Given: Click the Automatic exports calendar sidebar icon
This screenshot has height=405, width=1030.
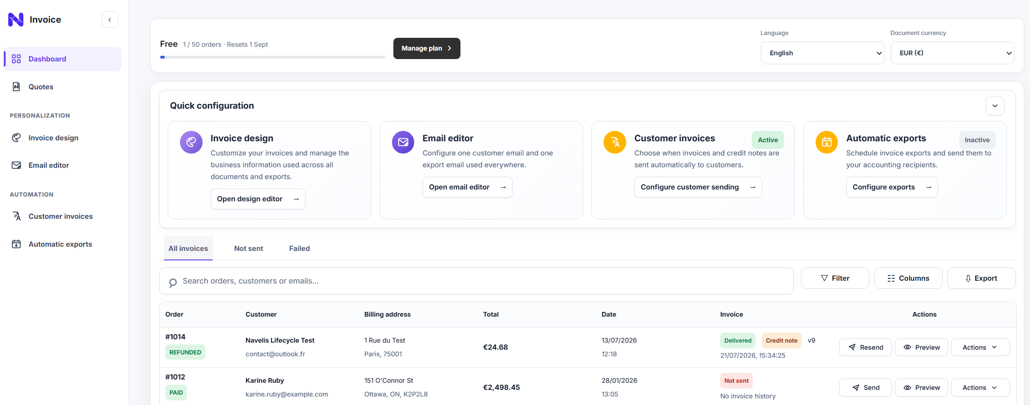Looking at the screenshot, I should point(17,244).
